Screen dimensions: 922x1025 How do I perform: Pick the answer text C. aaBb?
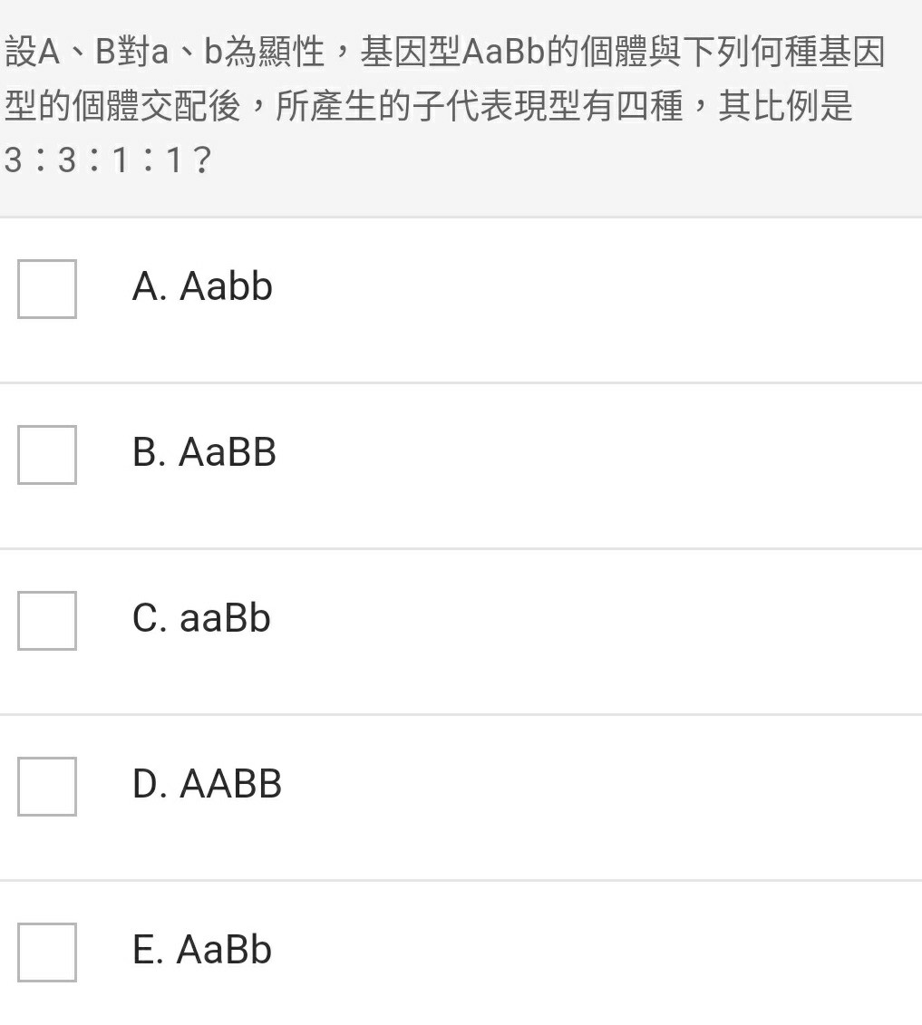(201, 618)
